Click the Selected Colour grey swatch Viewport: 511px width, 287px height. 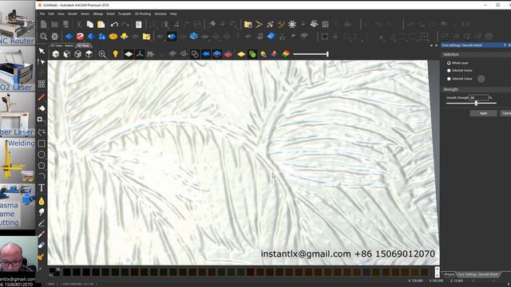pos(481,79)
